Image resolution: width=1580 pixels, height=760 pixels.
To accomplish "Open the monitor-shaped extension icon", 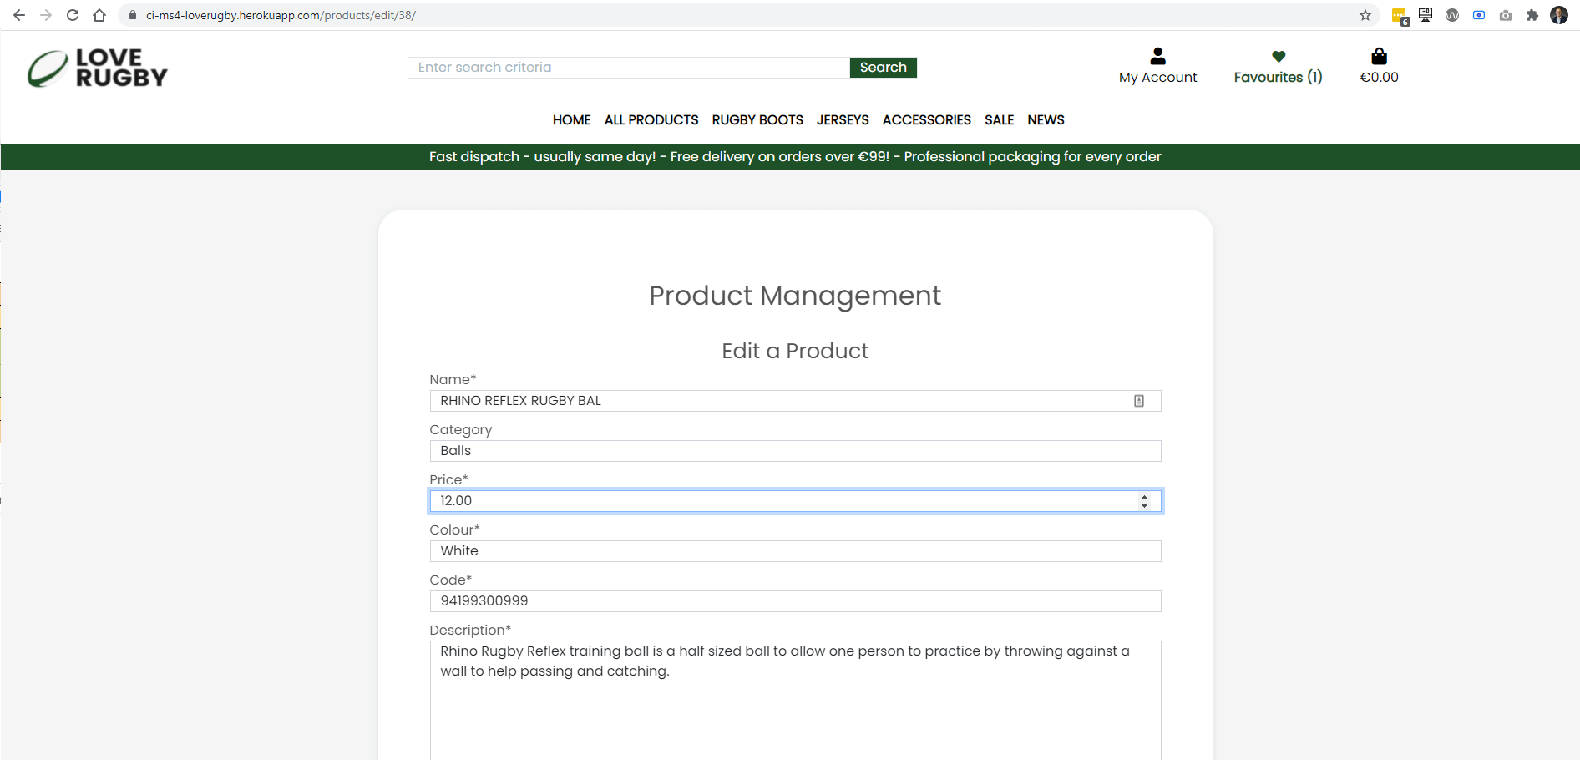I will (1426, 15).
